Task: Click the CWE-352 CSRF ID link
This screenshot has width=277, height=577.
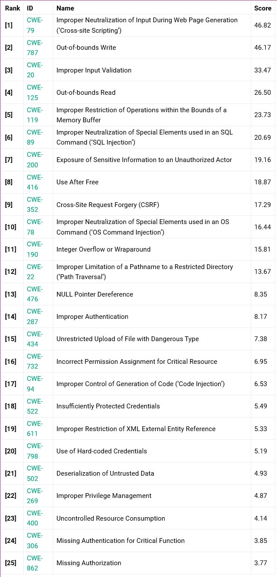Action: tap(35, 204)
